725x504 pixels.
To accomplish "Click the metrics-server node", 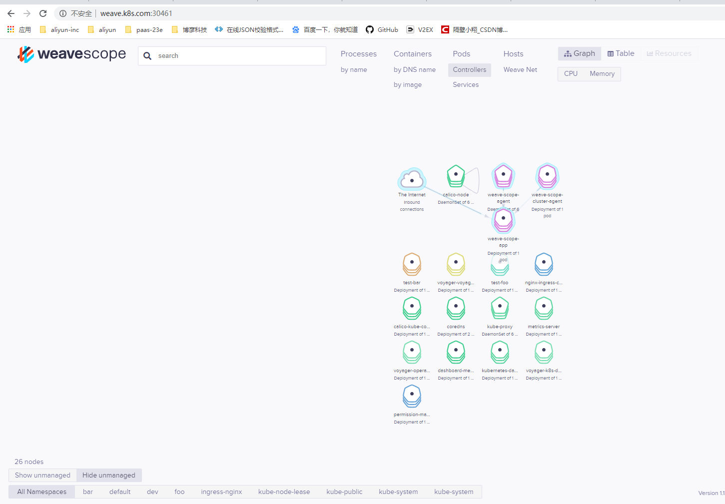I will pos(544,308).
